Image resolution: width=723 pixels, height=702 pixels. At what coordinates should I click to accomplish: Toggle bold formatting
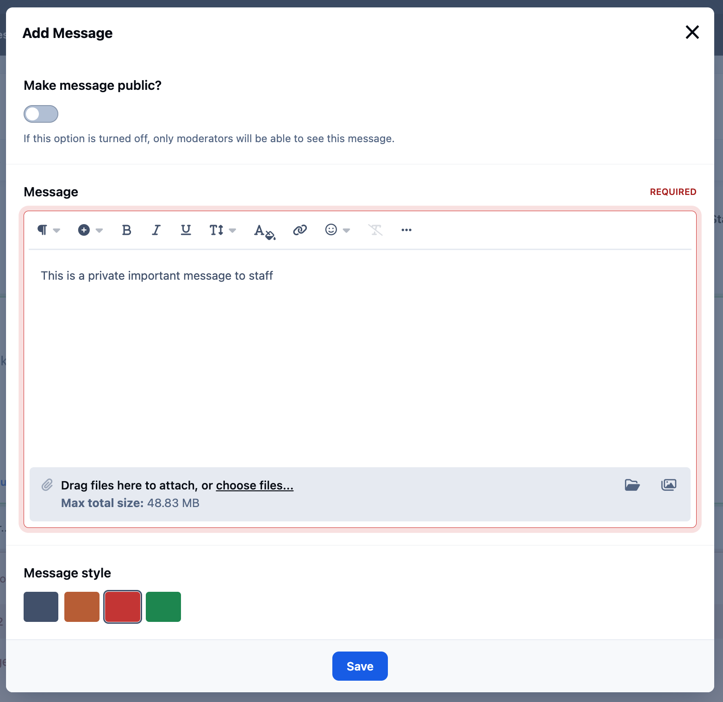(x=126, y=230)
